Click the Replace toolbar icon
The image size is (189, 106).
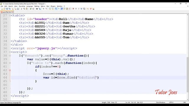pos(40,9)
